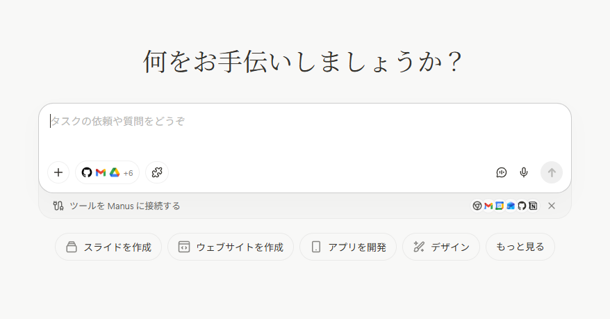This screenshot has width=610, height=319.
Task: Click the Google Drive icon in connectors pill
Action: pyautogui.click(x=115, y=172)
